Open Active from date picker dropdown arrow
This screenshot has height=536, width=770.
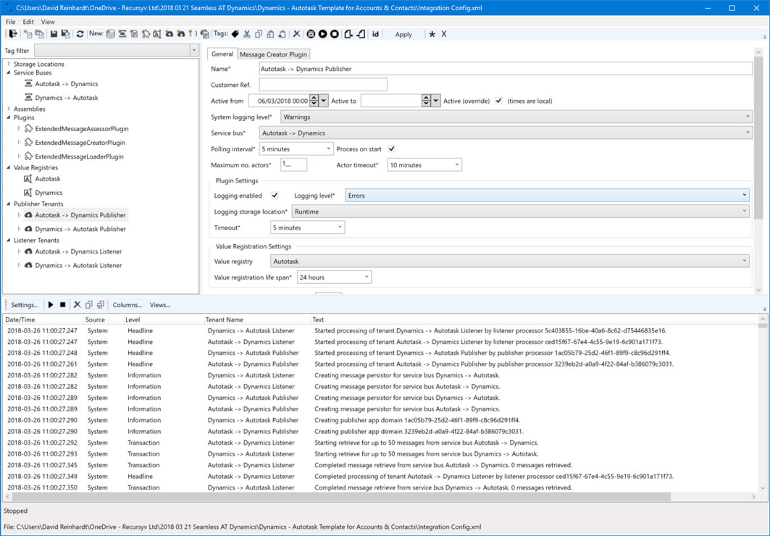point(324,101)
